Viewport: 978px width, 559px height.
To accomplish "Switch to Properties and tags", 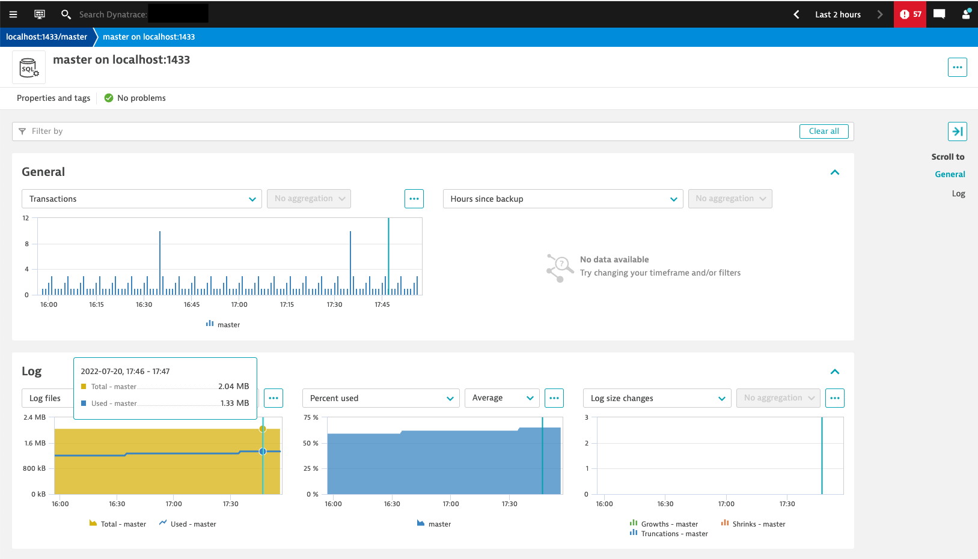I will (x=53, y=98).
